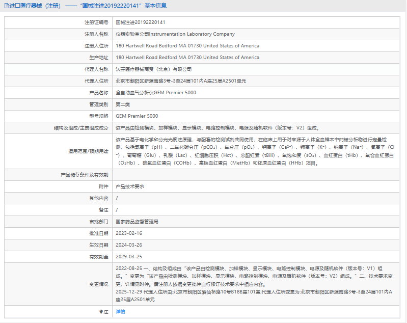The image size is (407, 323).
Task: Click the 注册人住所 address 180 Hartwell Road
Action: click(187, 46)
